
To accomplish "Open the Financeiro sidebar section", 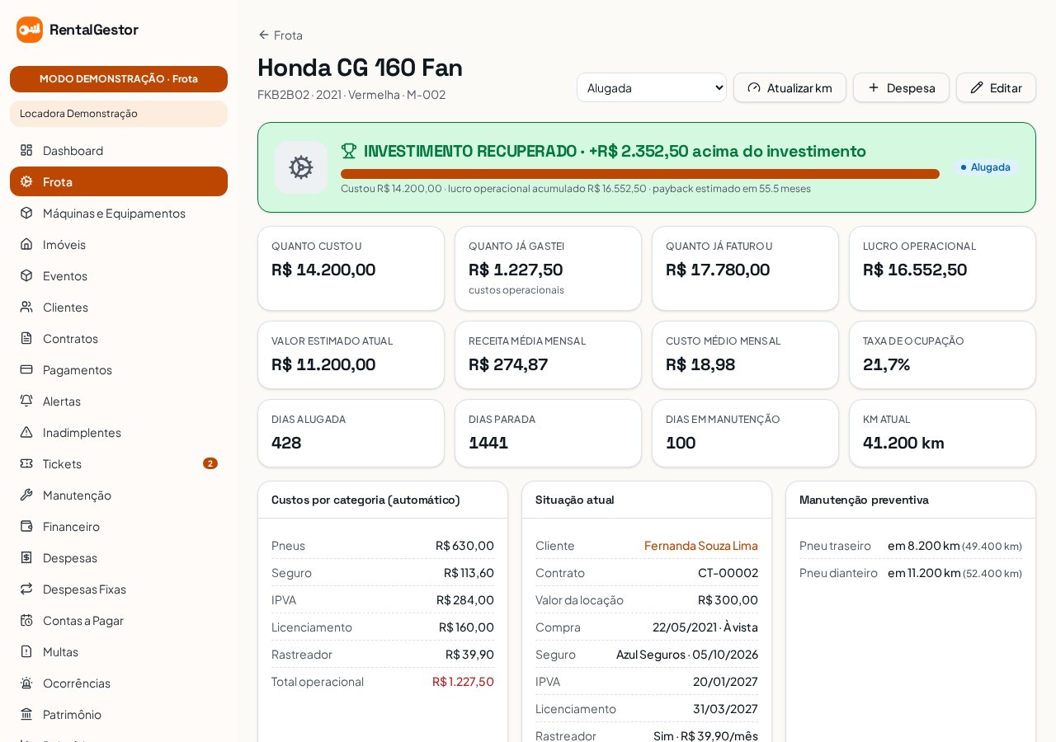I will coord(119,526).
